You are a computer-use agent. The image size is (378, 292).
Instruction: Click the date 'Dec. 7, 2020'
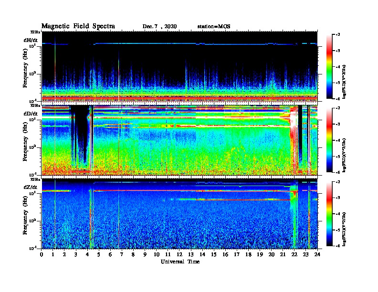159,27
